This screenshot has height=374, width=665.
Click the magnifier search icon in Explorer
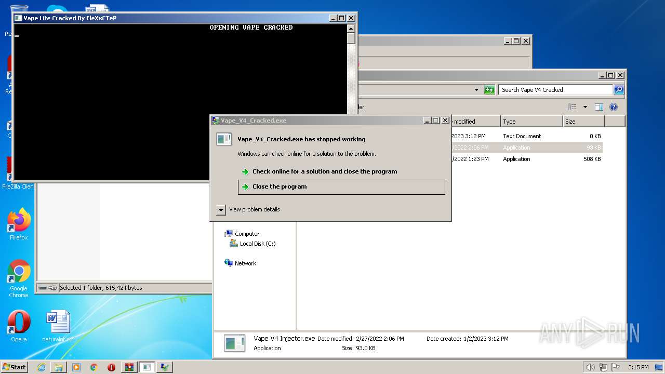point(618,90)
